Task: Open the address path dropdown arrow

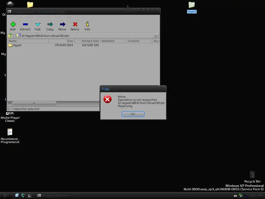Action: 156,35
